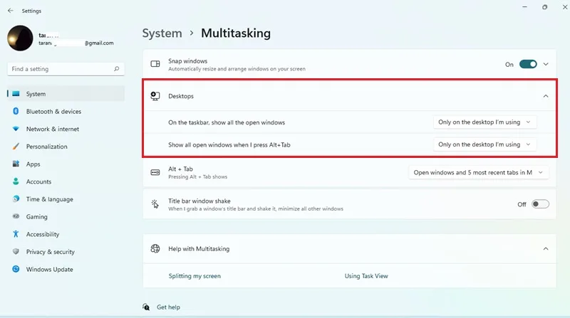Open the user profile avatar picture
Viewport: 570px width, 318px height.
tap(20, 38)
